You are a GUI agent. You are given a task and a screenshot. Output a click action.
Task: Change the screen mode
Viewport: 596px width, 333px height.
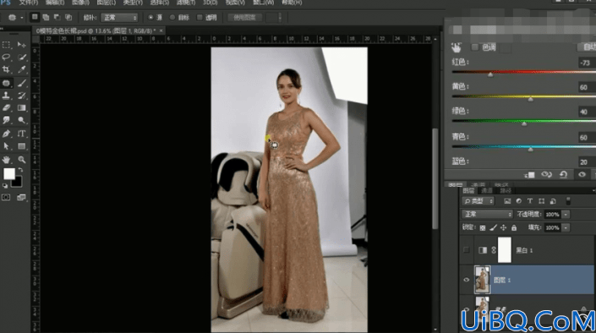pyautogui.click(x=22, y=197)
